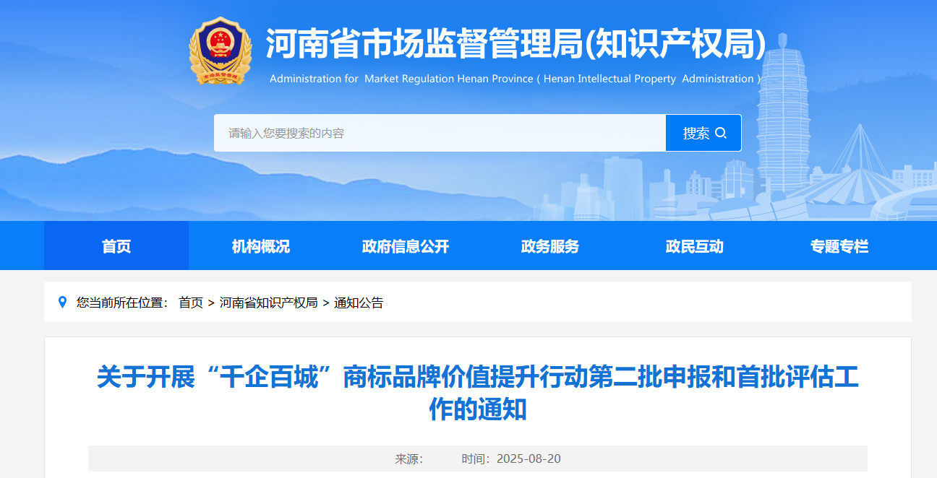Click the article title about 千企百城
This screenshot has height=478, width=937.
478,394
